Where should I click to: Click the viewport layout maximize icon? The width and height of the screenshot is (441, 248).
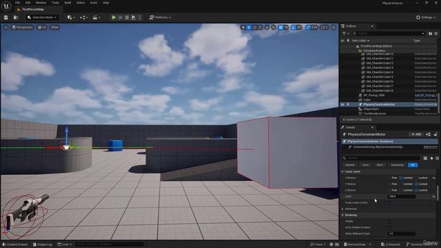click(334, 28)
